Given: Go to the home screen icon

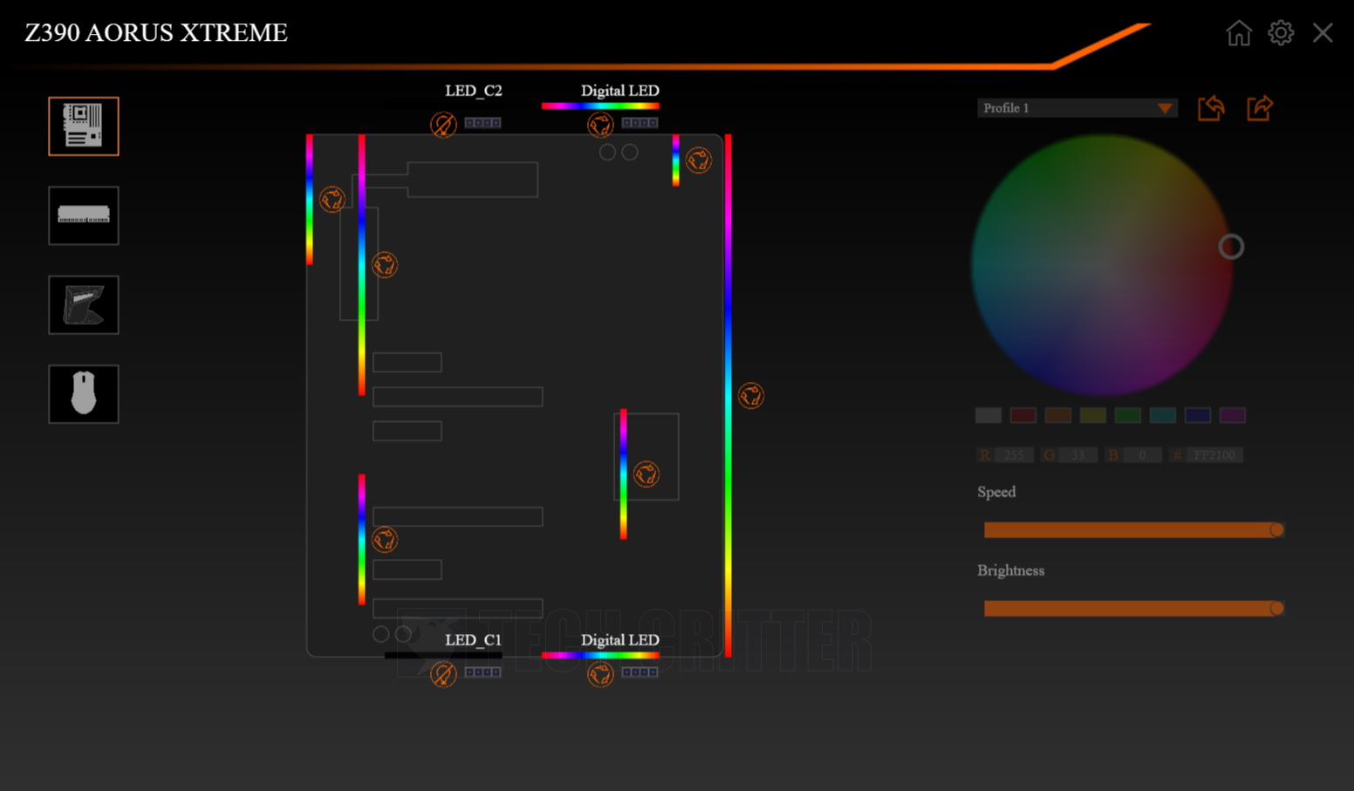Looking at the screenshot, I should coord(1239,33).
